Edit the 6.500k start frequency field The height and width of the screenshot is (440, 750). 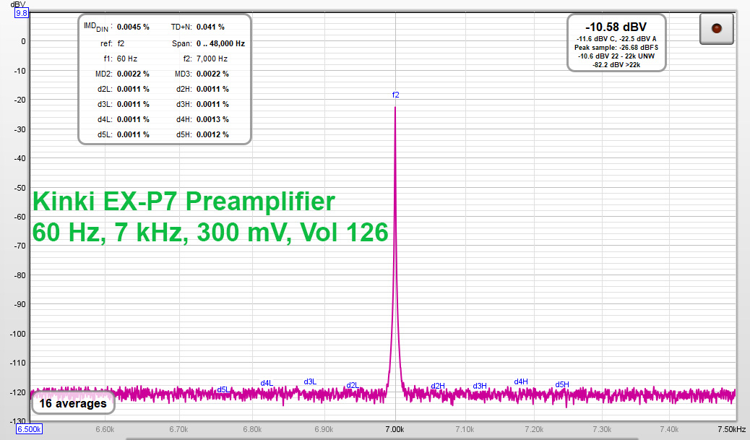(29, 429)
